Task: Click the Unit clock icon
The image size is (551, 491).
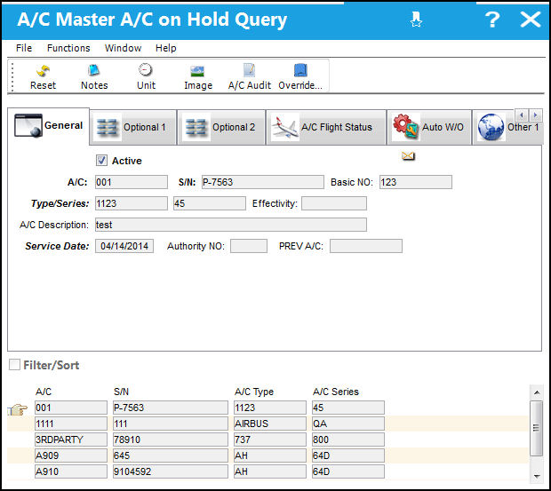Action: tap(145, 70)
